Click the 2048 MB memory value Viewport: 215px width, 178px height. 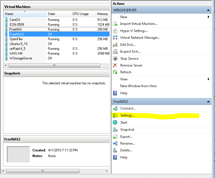pyautogui.click(x=103, y=53)
